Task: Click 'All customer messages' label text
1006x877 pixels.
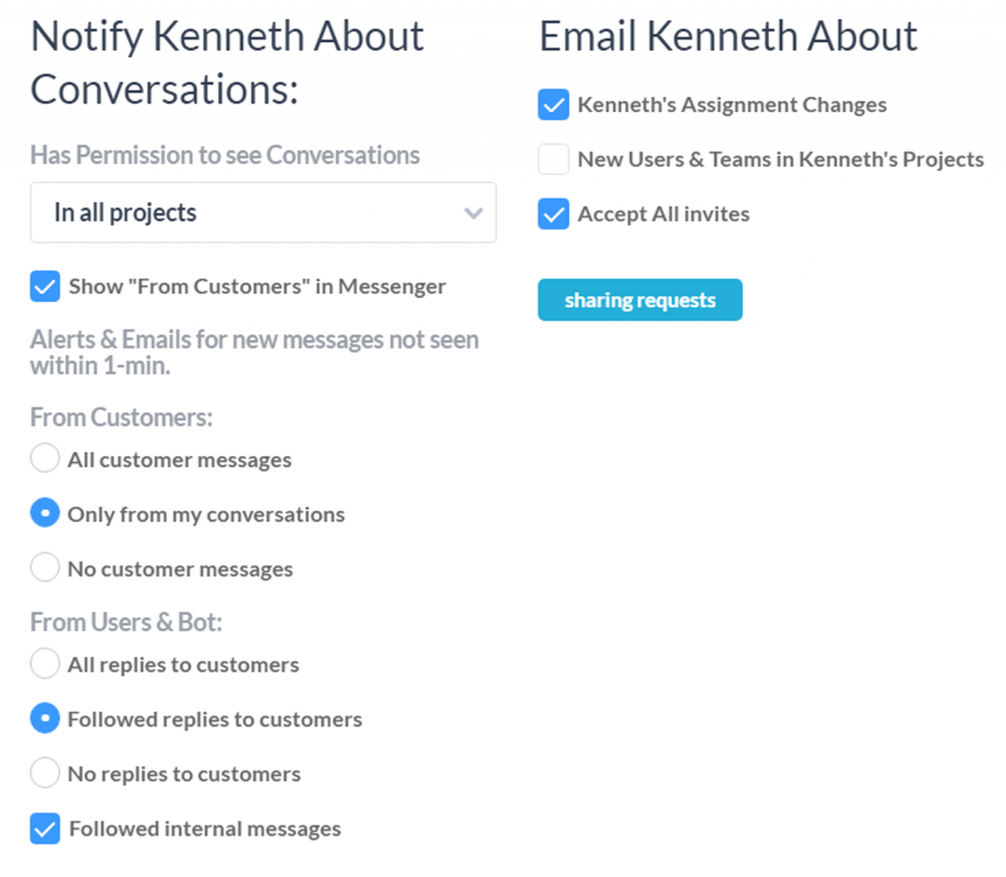Action: click(x=180, y=460)
